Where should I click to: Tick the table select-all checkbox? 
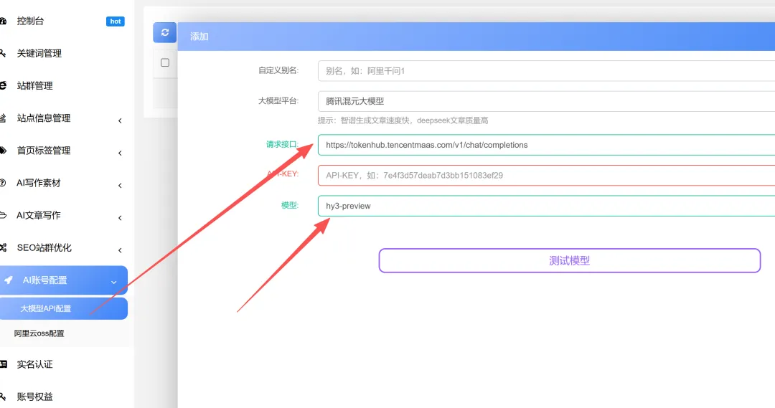[x=165, y=62]
